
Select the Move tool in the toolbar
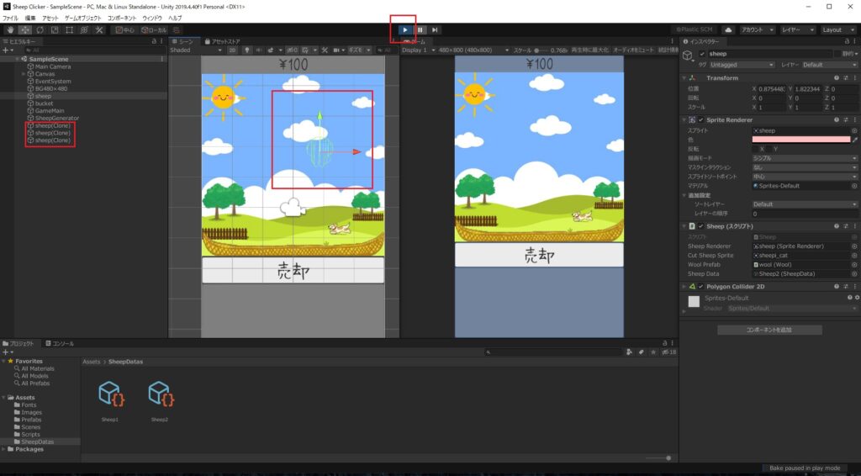click(x=25, y=30)
